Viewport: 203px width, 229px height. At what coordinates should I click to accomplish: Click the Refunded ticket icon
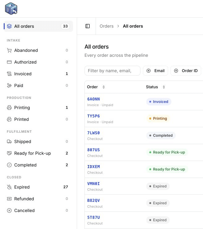9,199
